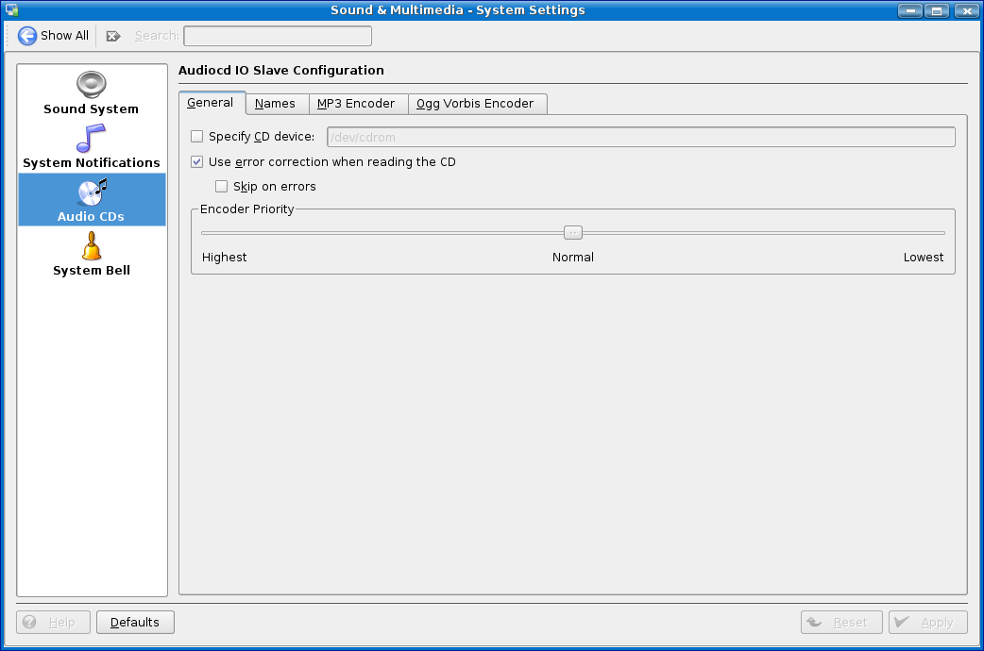Screen dimensions: 984x651
Task: Focus the Search input field
Action: (x=277, y=36)
